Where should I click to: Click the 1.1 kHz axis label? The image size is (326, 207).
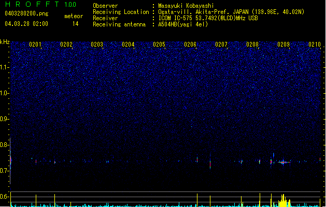tap(4, 67)
